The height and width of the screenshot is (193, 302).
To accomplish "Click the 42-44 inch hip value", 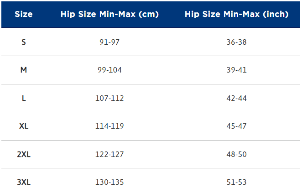I will pos(236,98).
